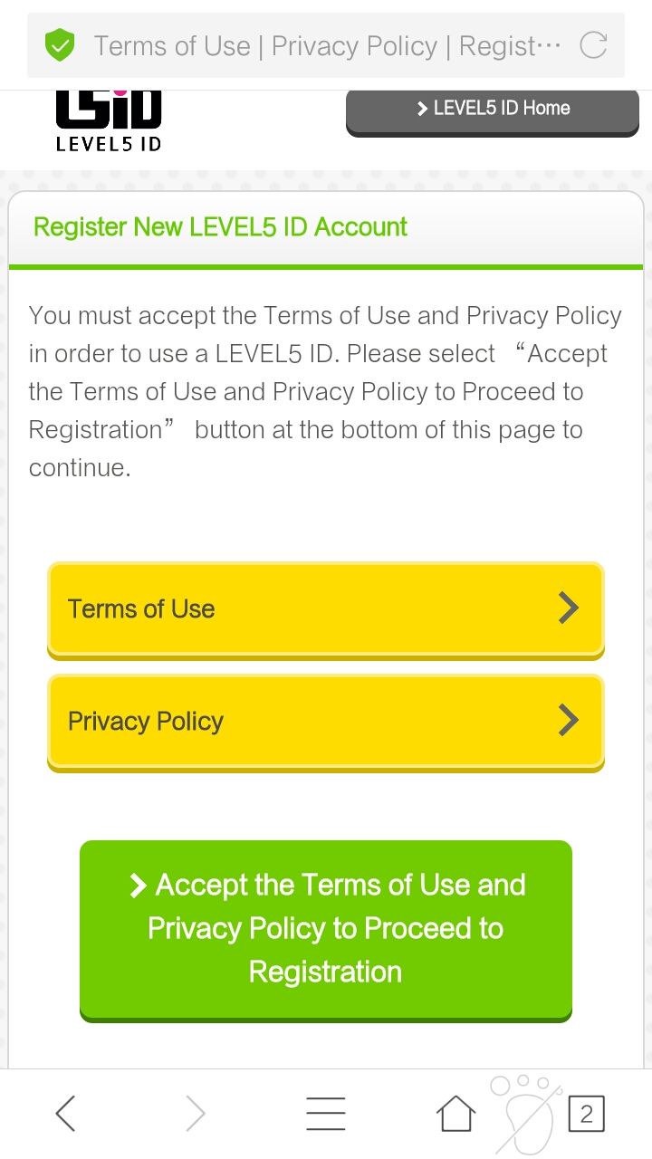Click the LEVEL5 ID logo
652x1159 pixels.
[x=109, y=121]
